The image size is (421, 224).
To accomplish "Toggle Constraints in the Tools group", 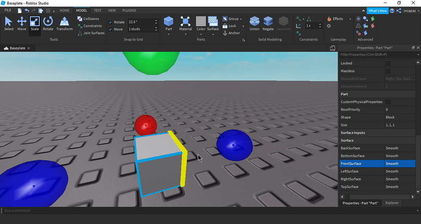I will click(89, 26).
